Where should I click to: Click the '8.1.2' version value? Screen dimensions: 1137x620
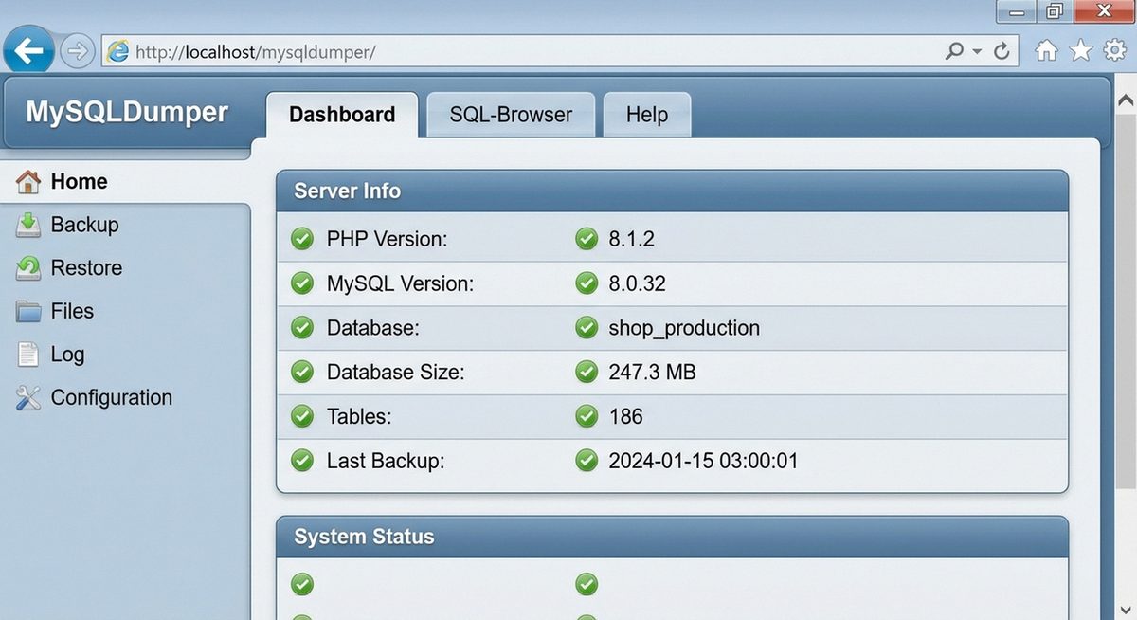(631, 239)
